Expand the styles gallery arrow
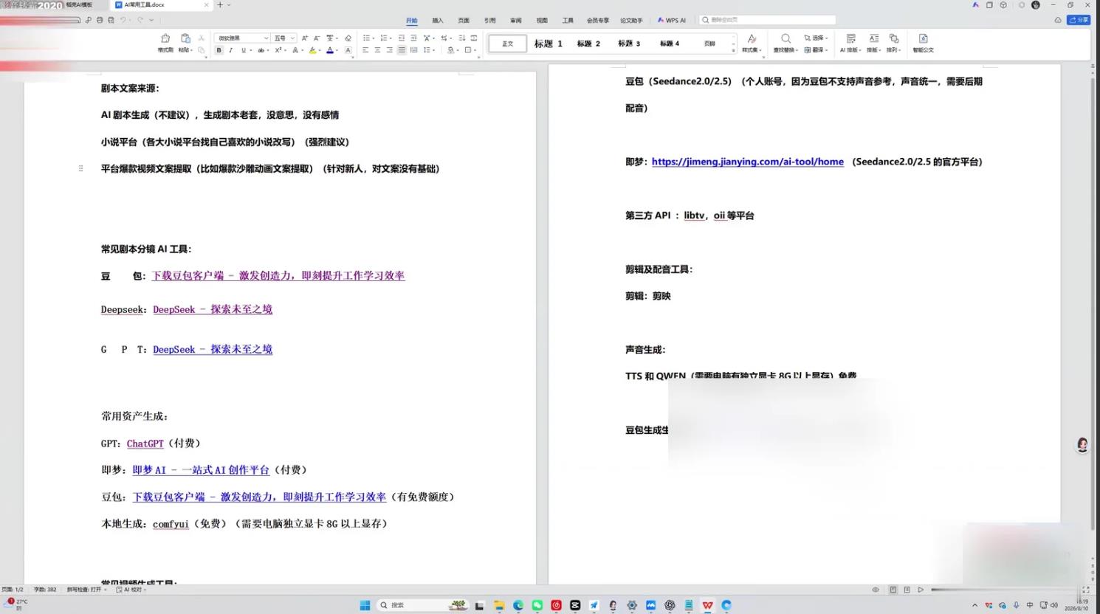 [734, 50]
